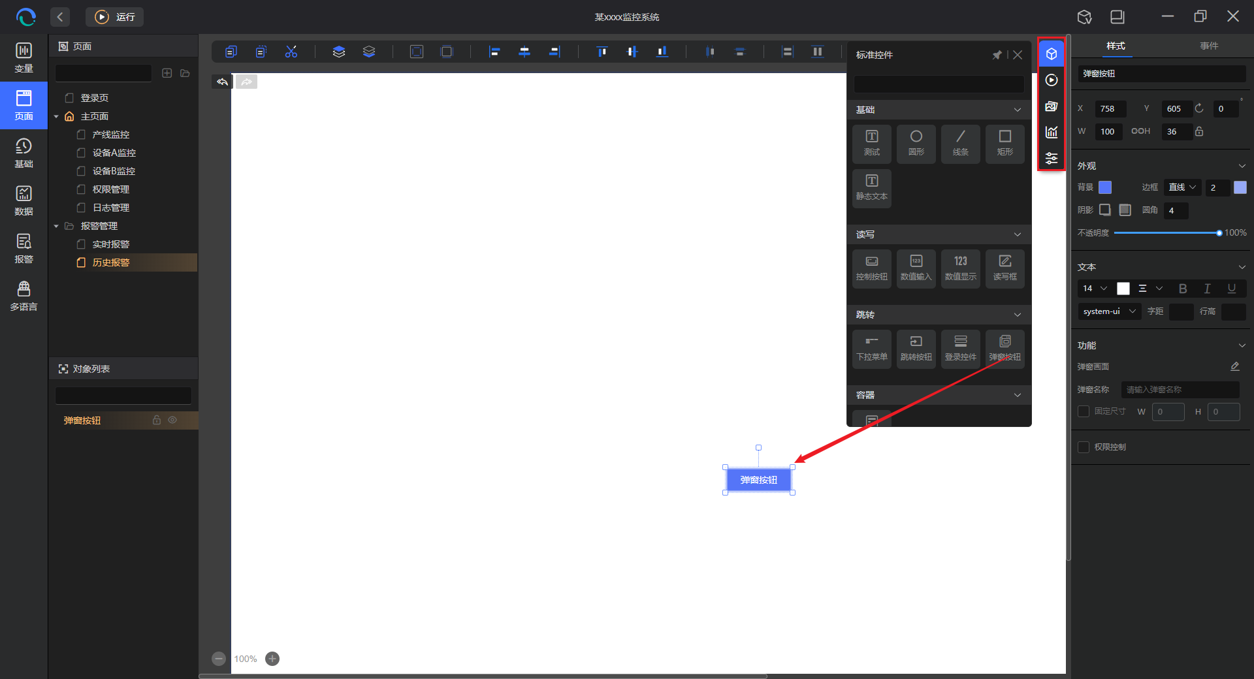
Task: Collapse the 文本 text section
Action: click(1242, 267)
